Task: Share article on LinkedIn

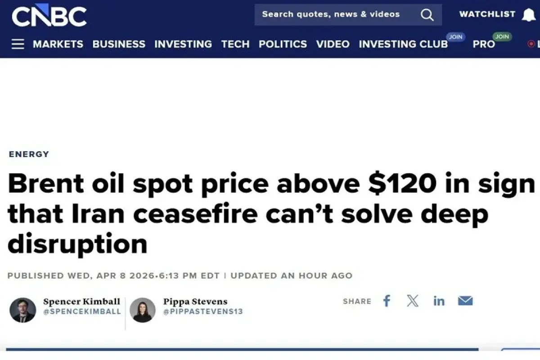Action: (439, 301)
